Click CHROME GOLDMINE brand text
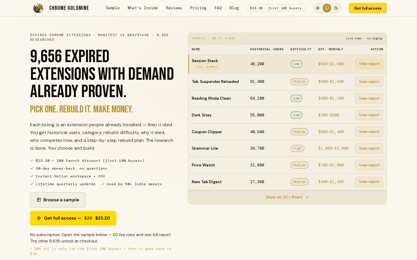417x260 pixels. 69,8
